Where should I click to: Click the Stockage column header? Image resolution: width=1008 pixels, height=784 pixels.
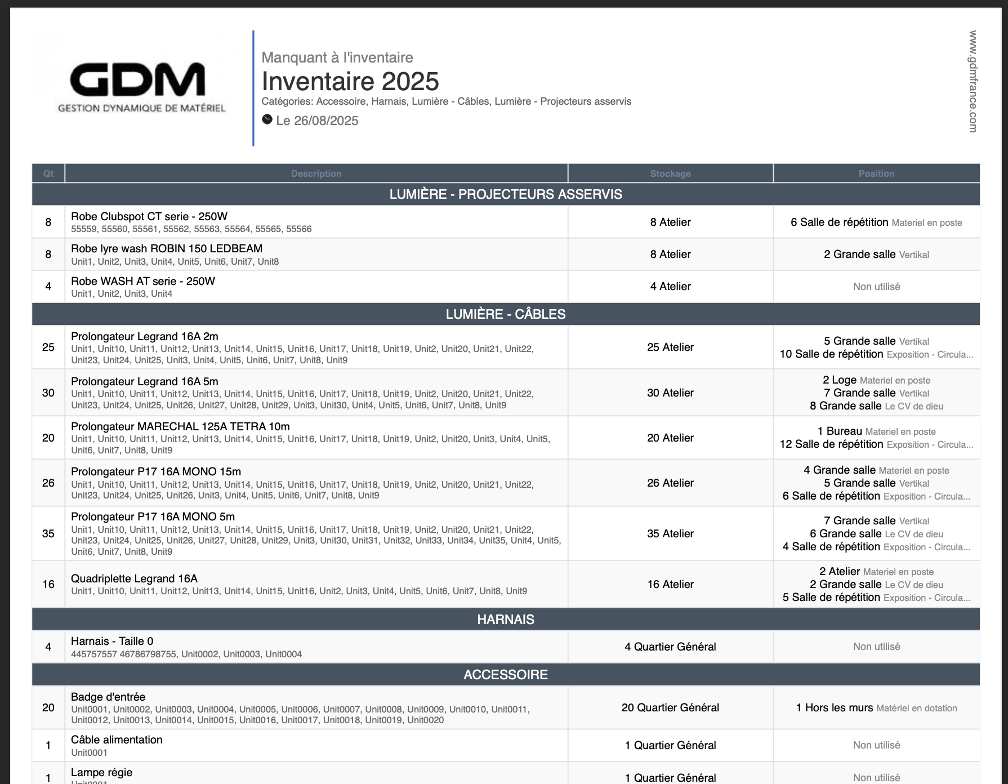(x=670, y=173)
